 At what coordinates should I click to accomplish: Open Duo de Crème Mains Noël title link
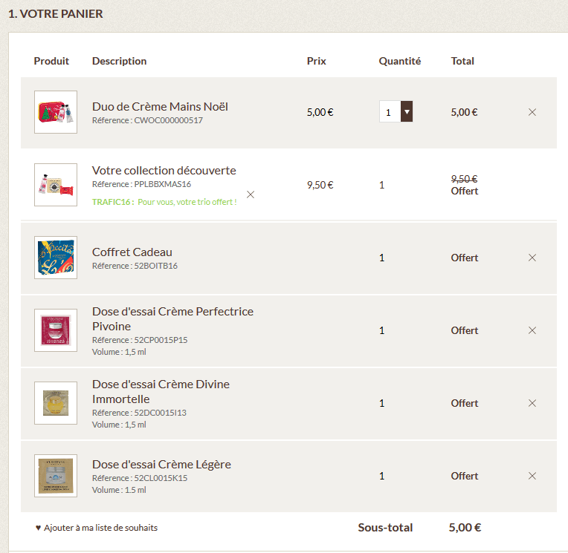tap(160, 106)
